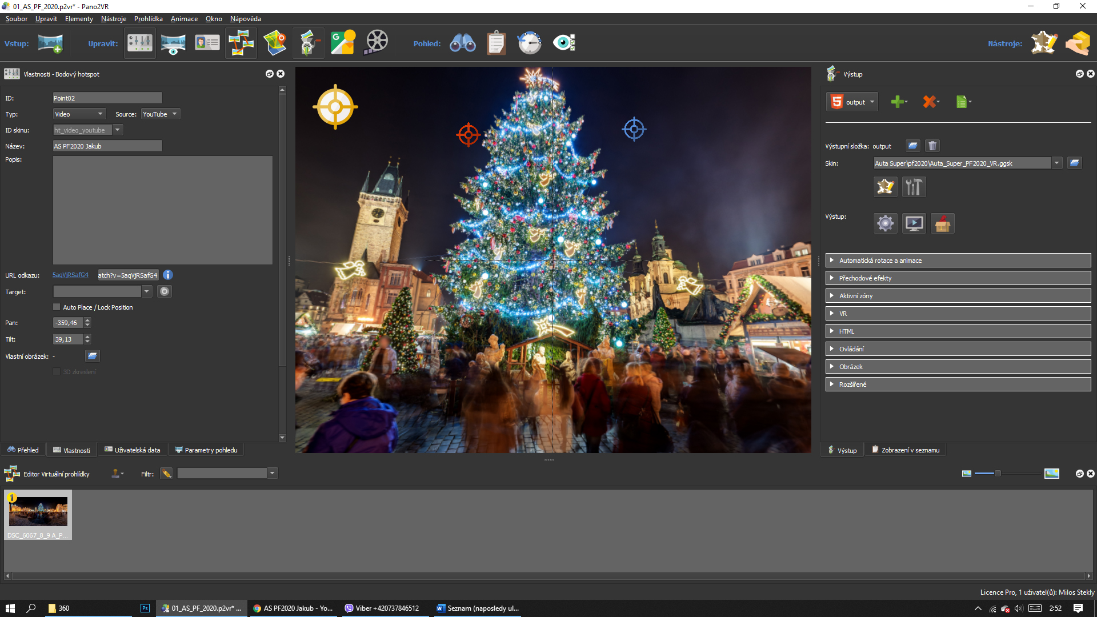Open skin configuration tools icon
The width and height of the screenshot is (1097, 617).
914,187
